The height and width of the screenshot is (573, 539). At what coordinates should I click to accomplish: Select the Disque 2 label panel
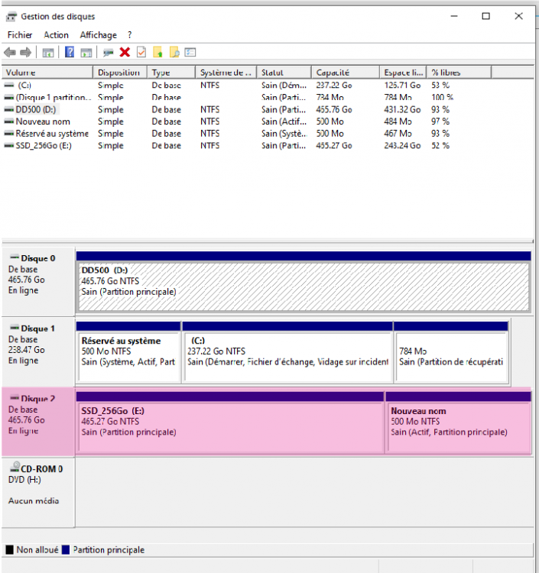[38, 422]
